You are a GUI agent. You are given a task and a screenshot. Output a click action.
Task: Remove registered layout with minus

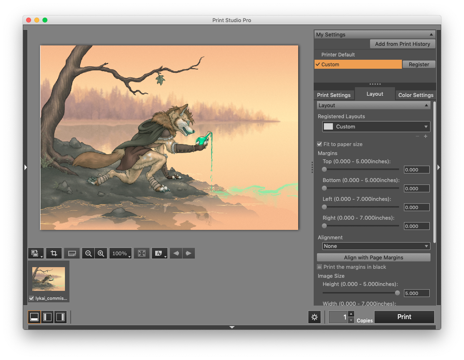point(417,136)
